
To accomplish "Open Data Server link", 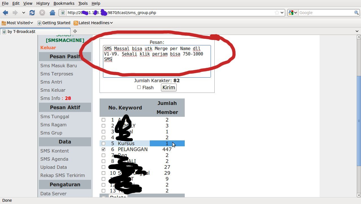I will coord(54,194).
